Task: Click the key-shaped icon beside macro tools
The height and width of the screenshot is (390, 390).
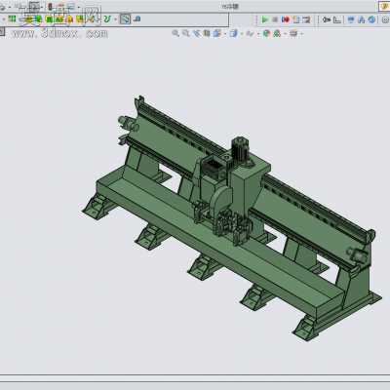Action: [x=326, y=19]
